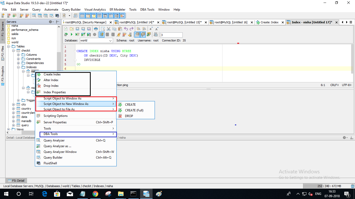The image size is (355, 199).
Task: Click FluidShell in the context menu
Action: [76, 163]
